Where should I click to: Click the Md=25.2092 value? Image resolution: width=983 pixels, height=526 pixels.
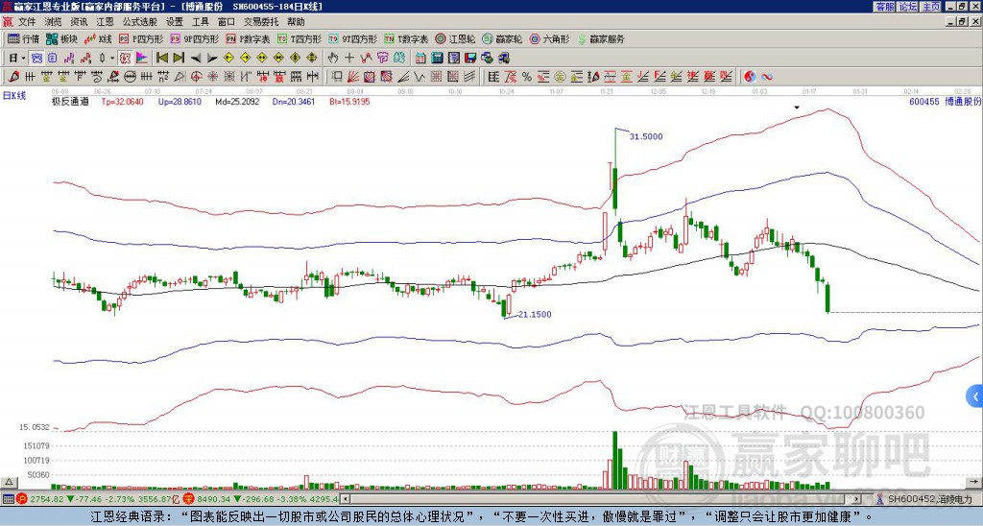(237, 101)
